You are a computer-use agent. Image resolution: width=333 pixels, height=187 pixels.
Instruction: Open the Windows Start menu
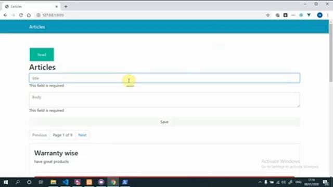(x=6, y=182)
